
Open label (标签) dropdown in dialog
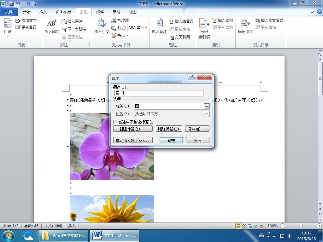click(x=207, y=106)
